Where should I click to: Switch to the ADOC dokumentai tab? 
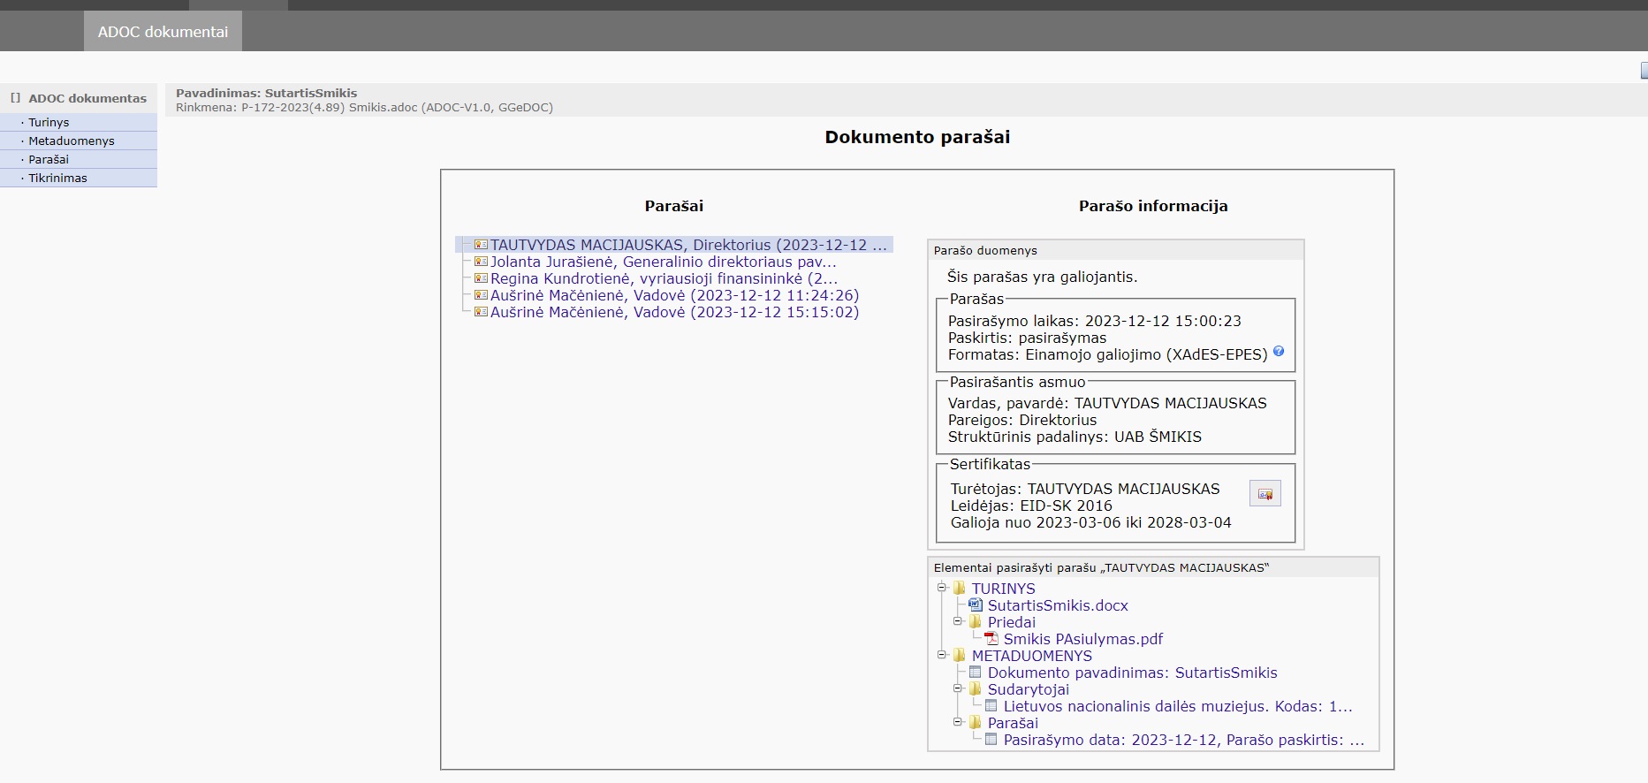163,32
